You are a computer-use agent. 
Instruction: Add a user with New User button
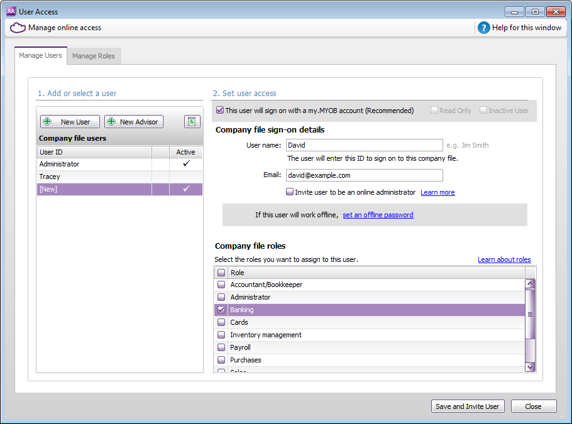click(70, 122)
